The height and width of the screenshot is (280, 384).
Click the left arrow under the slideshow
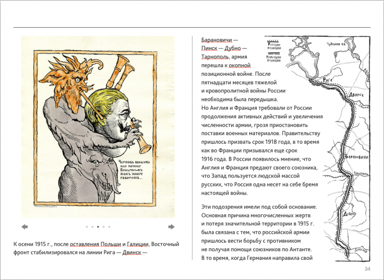point(24,227)
